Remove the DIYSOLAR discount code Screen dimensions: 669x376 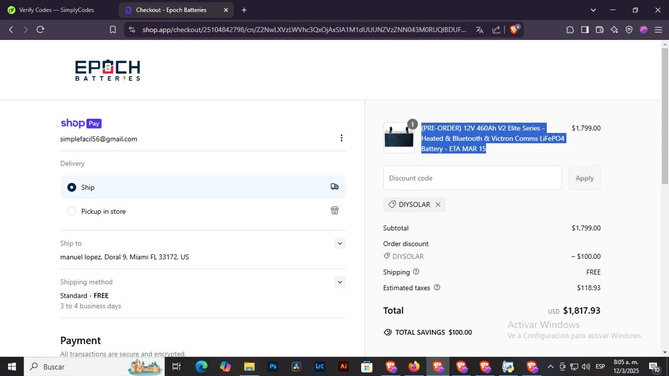tap(438, 204)
